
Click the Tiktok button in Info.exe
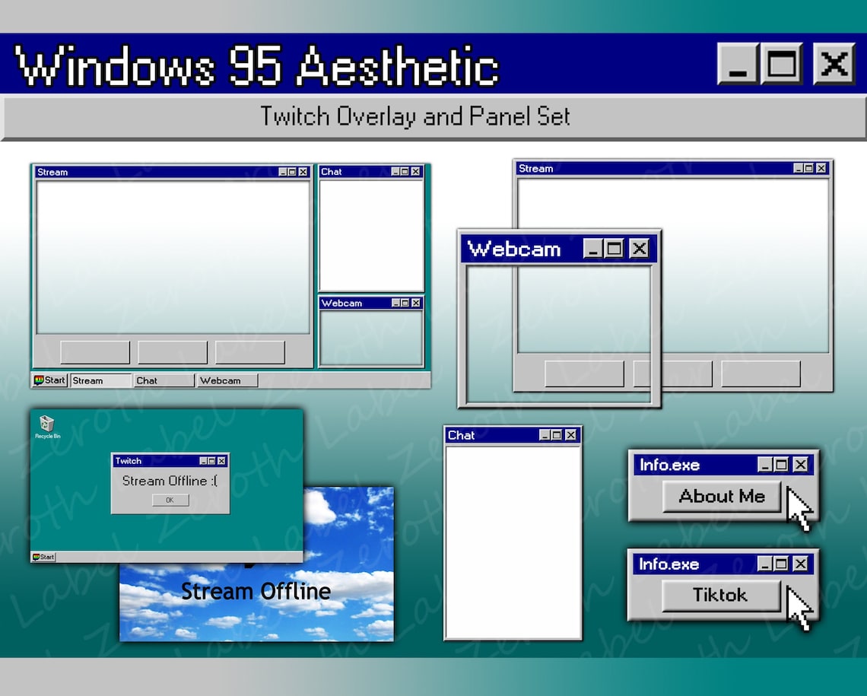point(719,596)
